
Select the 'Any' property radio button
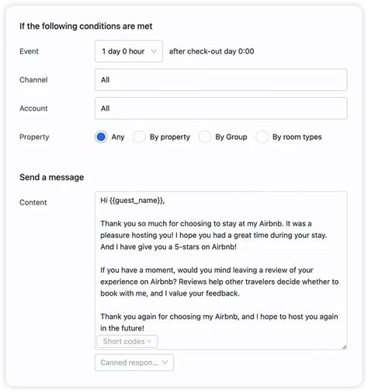coord(101,137)
